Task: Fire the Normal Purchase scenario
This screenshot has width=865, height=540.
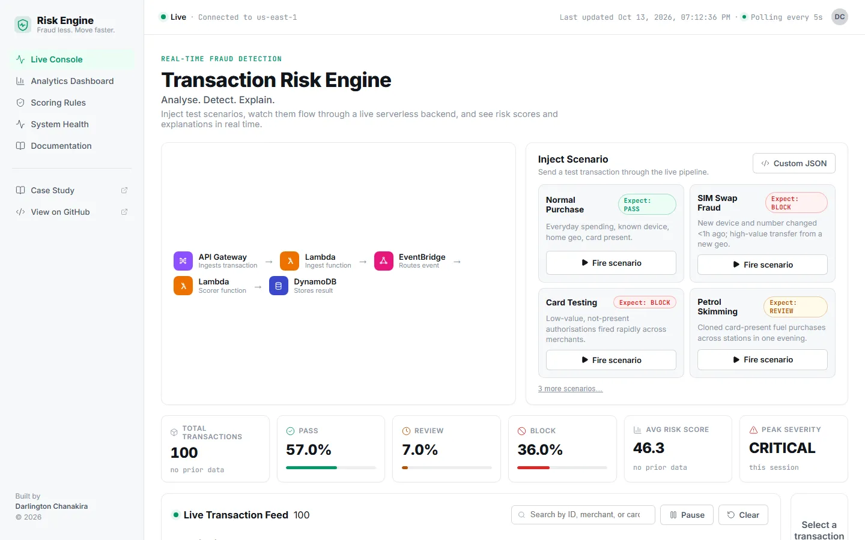Action: (611, 263)
